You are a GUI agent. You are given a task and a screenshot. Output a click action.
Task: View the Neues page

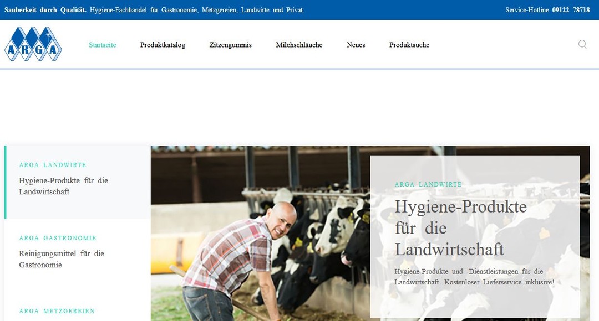(x=356, y=45)
